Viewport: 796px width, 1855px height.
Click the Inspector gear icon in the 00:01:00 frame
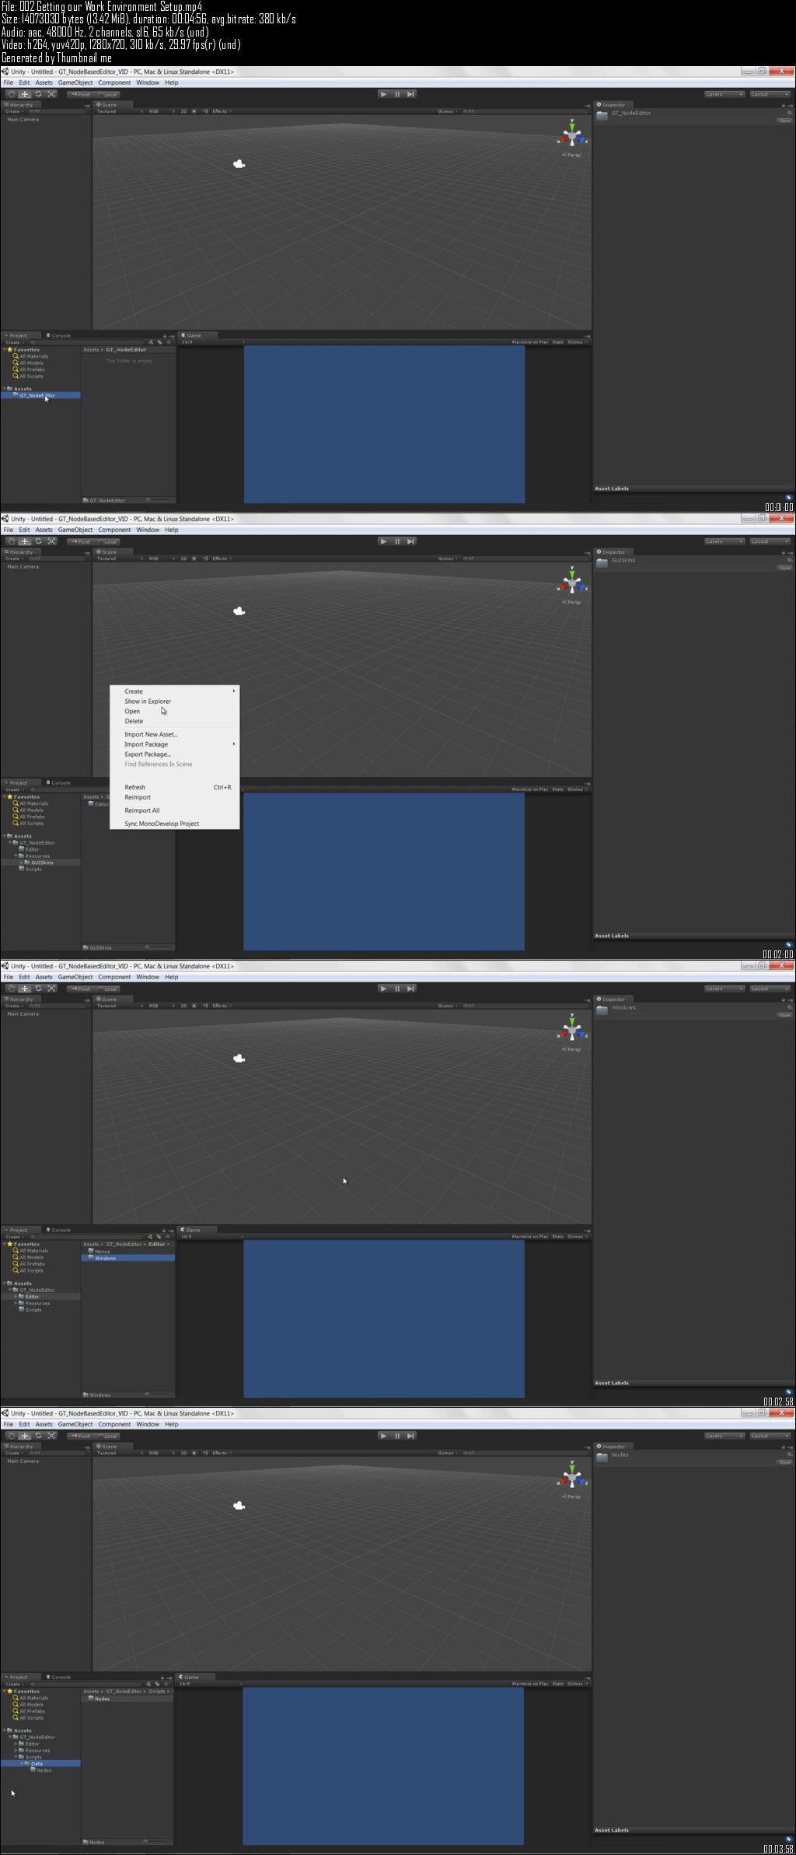tap(790, 113)
